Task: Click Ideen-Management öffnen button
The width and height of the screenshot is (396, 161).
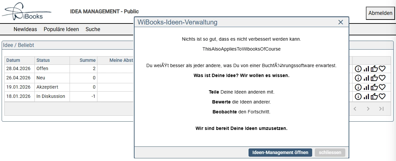Action: click(280, 152)
